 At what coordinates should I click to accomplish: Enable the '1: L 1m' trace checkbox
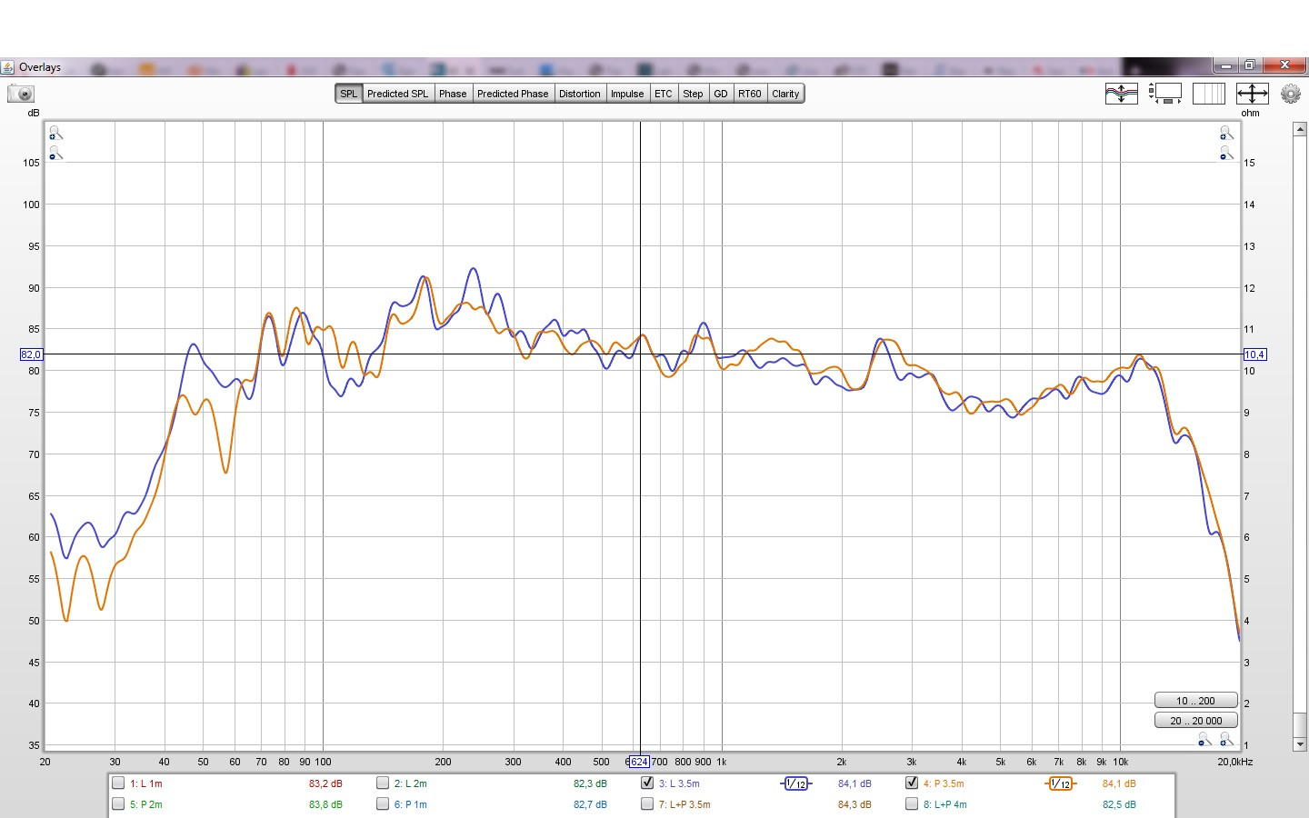coord(118,783)
